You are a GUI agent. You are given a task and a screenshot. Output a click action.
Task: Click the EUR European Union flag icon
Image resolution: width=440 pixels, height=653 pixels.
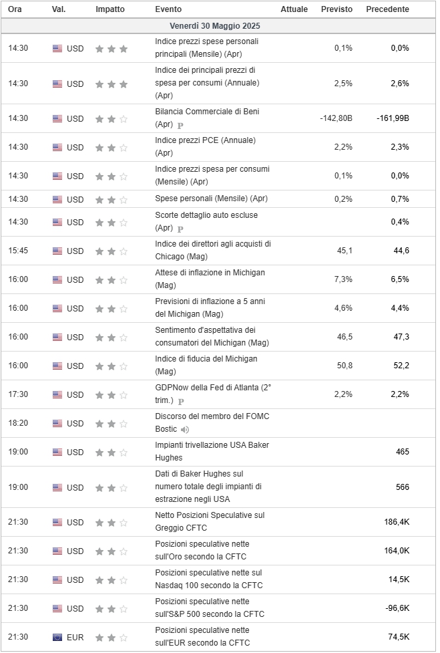pyautogui.click(x=57, y=637)
